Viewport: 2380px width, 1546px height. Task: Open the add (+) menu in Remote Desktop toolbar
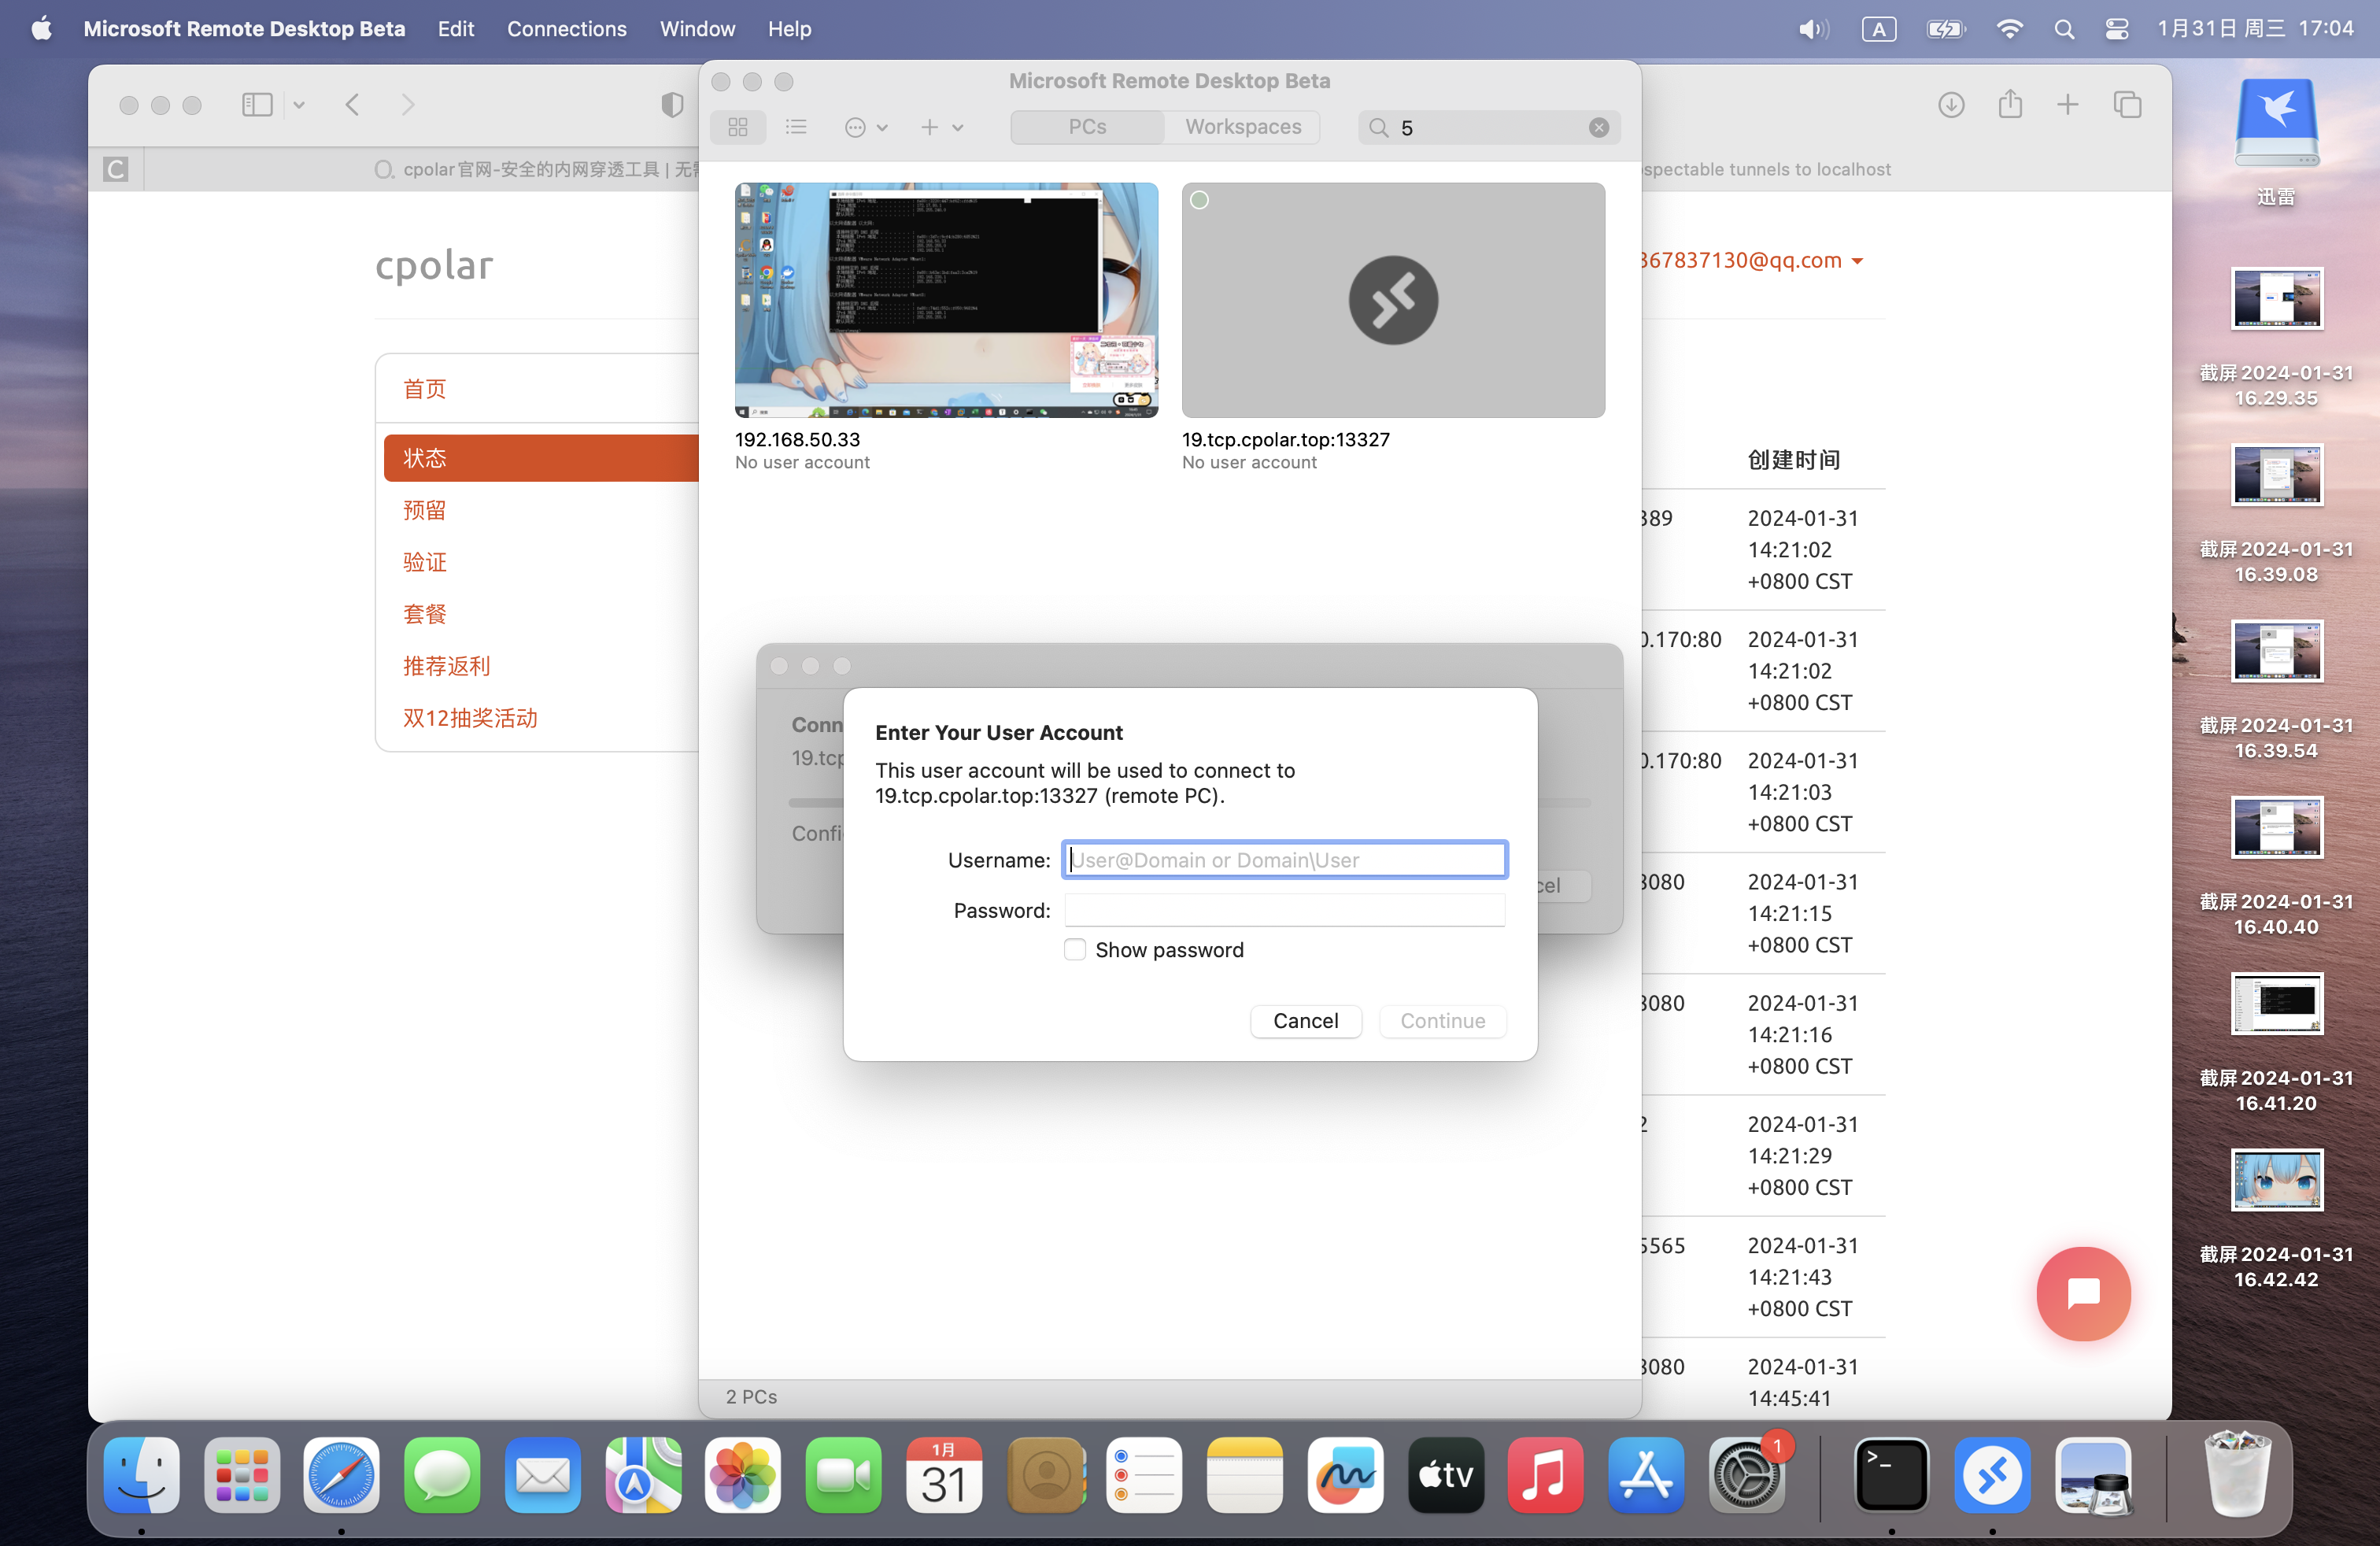[x=941, y=127]
